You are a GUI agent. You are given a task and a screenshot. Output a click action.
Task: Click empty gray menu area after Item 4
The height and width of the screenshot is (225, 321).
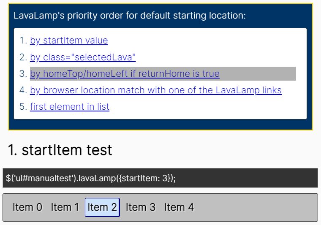tap(256, 207)
